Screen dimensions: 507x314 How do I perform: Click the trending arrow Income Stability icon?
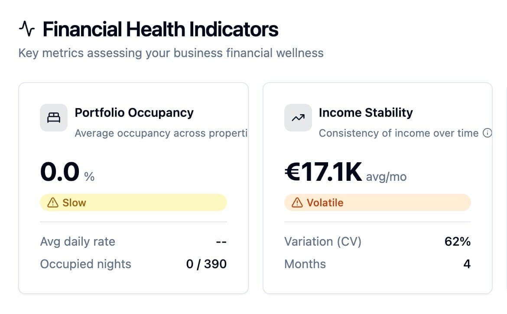[x=298, y=118]
